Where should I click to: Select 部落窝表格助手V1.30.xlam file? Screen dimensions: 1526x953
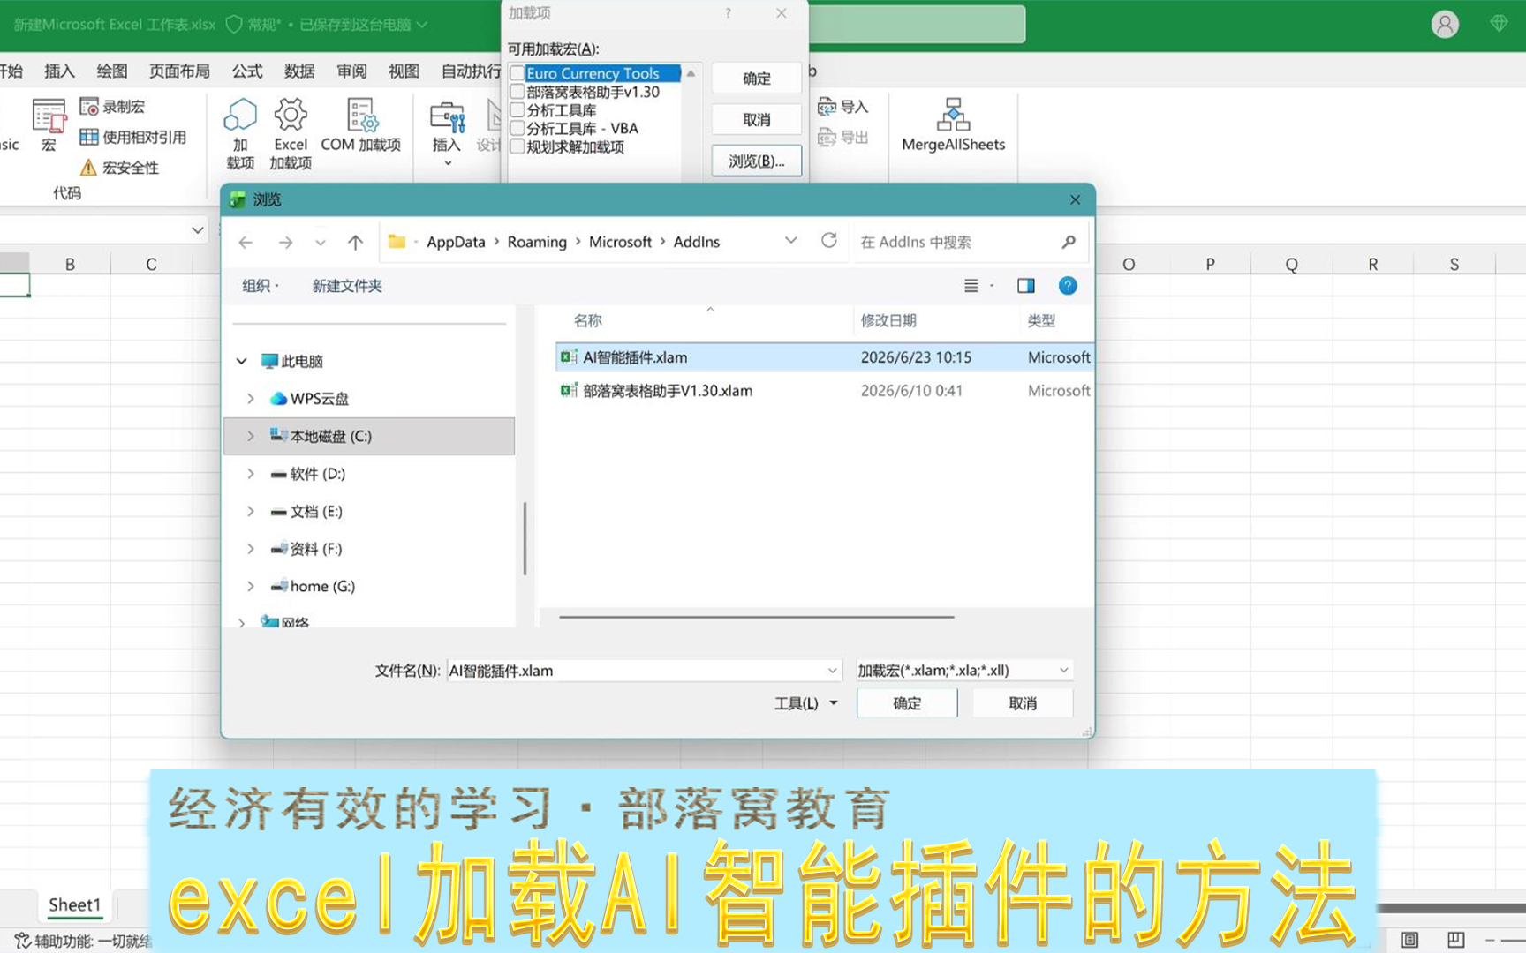tap(825, 391)
